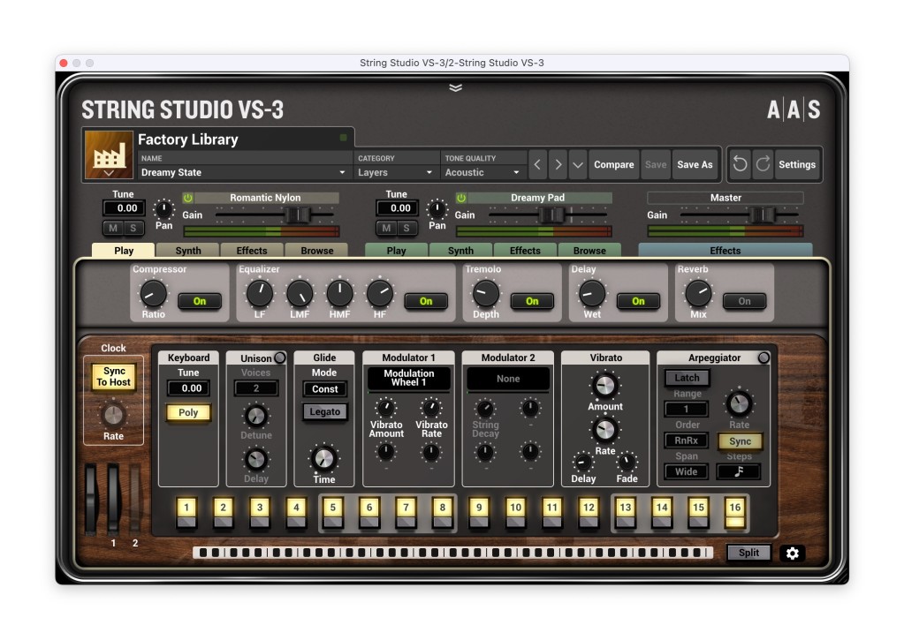Open the Modulation Wheel 1 source selector
Image resolution: width=904 pixels, height=640 pixels.
(x=409, y=379)
